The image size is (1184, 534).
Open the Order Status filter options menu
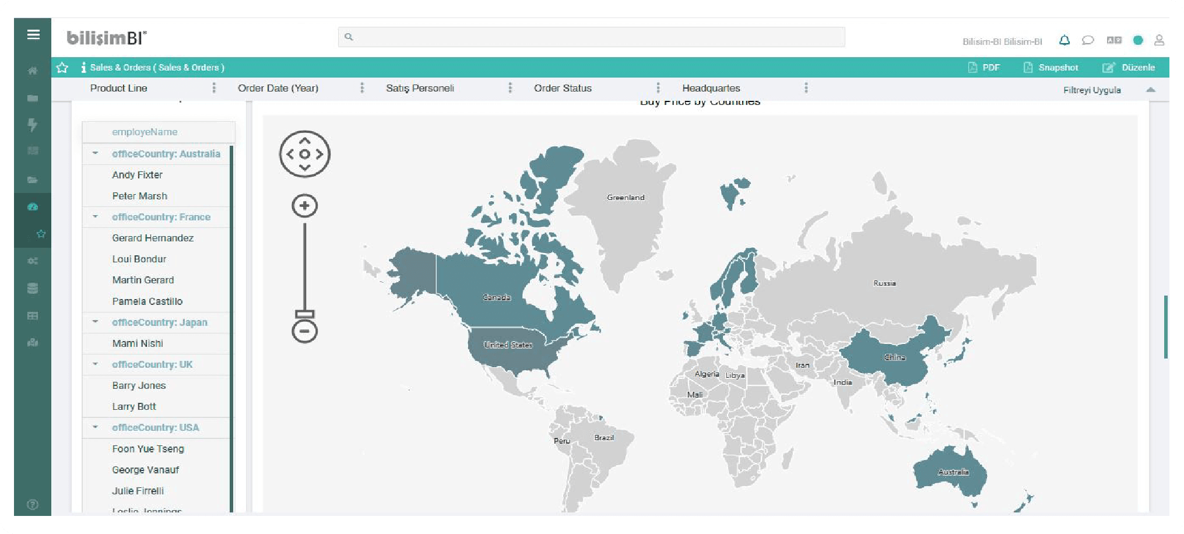(x=658, y=88)
